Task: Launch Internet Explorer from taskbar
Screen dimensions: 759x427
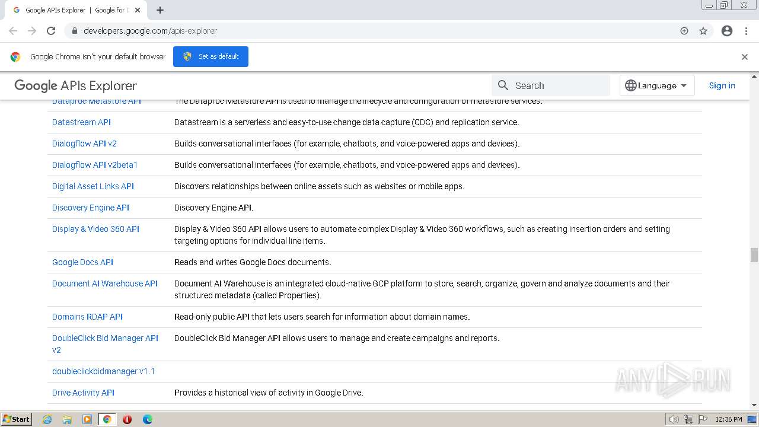Action: point(47,419)
